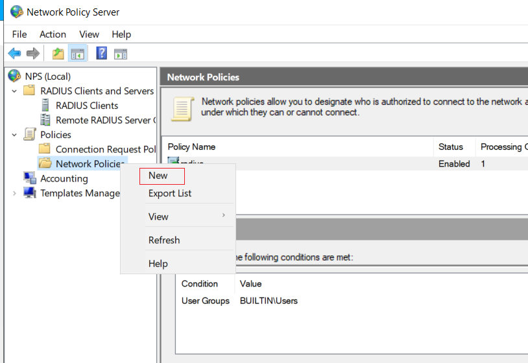This screenshot has width=528, height=363.
Task: Open the Action menu in menu bar
Action: click(x=53, y=34)
